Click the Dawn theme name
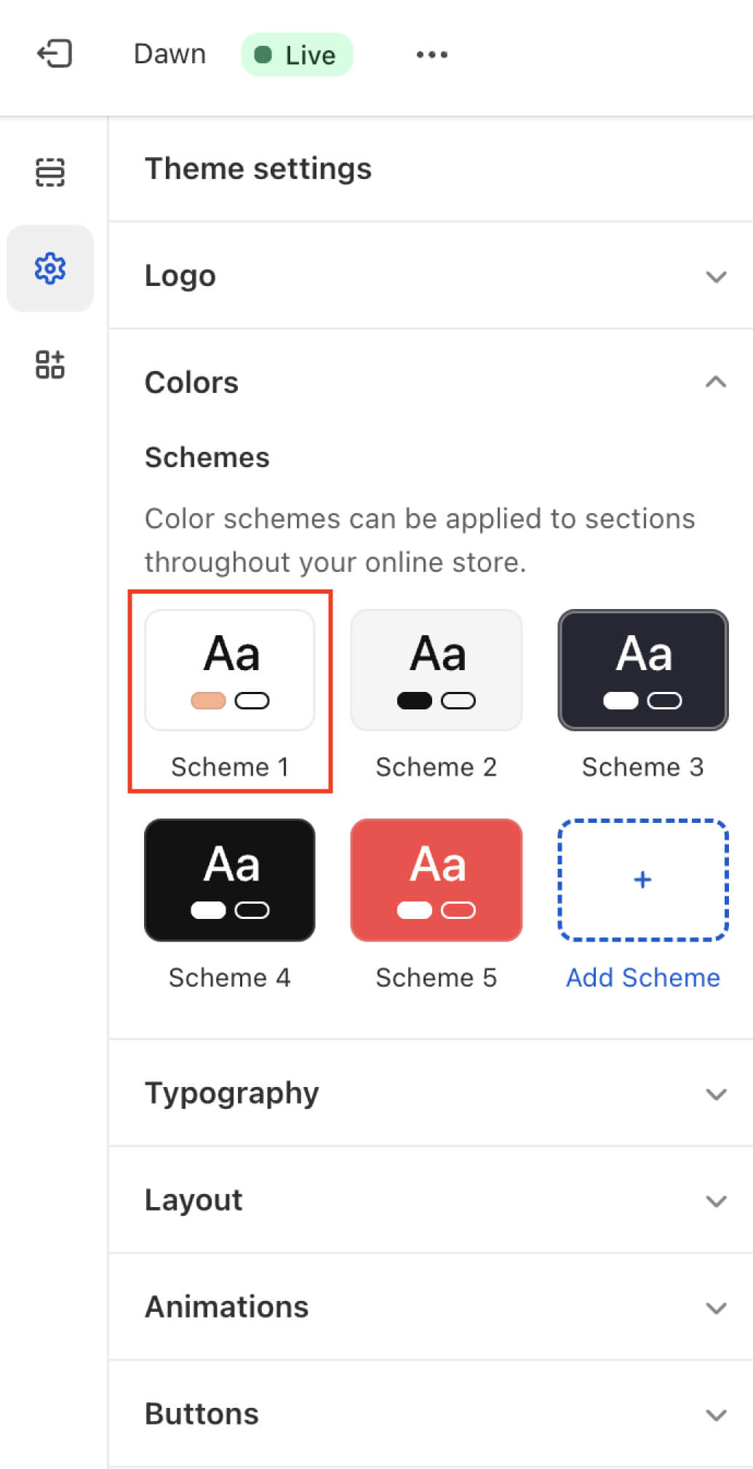 [170, 55]
